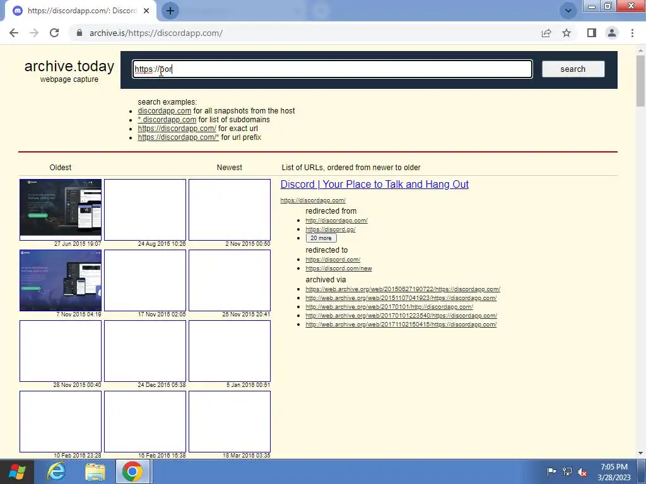This screenshot has height=484, width=646.
Task: Open web.archive.org 20150627190722 link
Action: pyautogui.click(x=403, y=289)
